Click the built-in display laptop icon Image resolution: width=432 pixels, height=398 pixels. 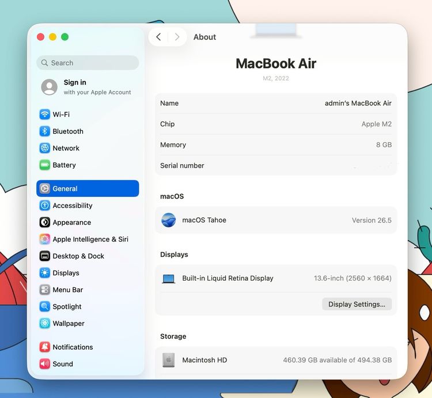169,279
